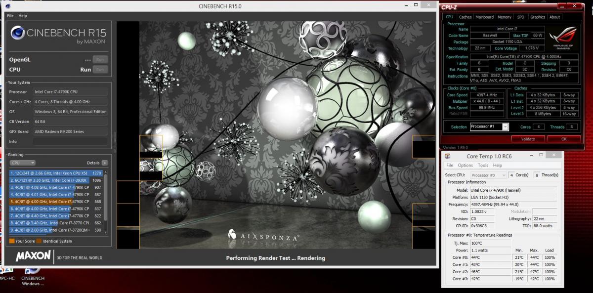The height and width of the screenshot is (293, 593).
Task: Open the Select CPU dropdown in Core Temp
Action: [x=489, y=175]
